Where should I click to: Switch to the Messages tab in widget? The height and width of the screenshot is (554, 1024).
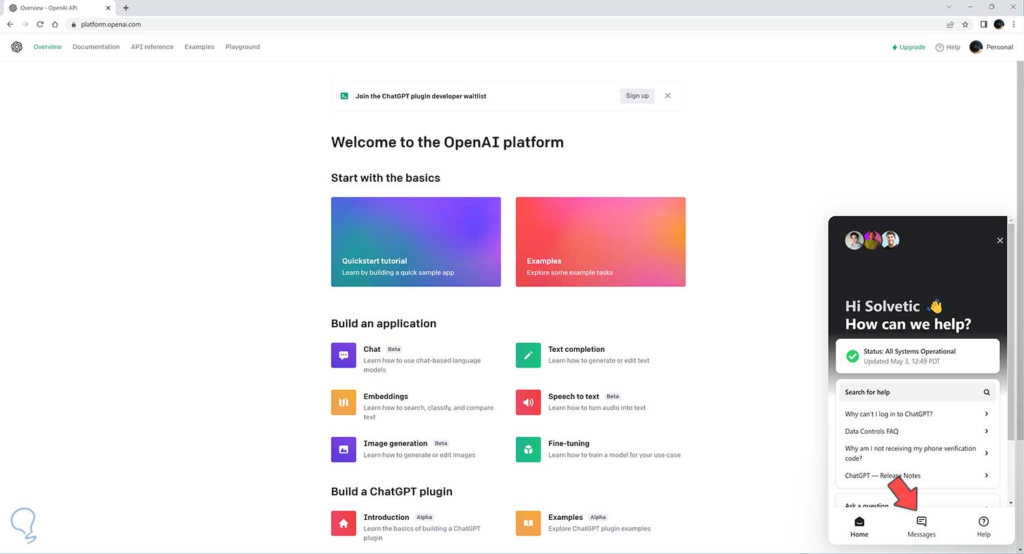922,527
